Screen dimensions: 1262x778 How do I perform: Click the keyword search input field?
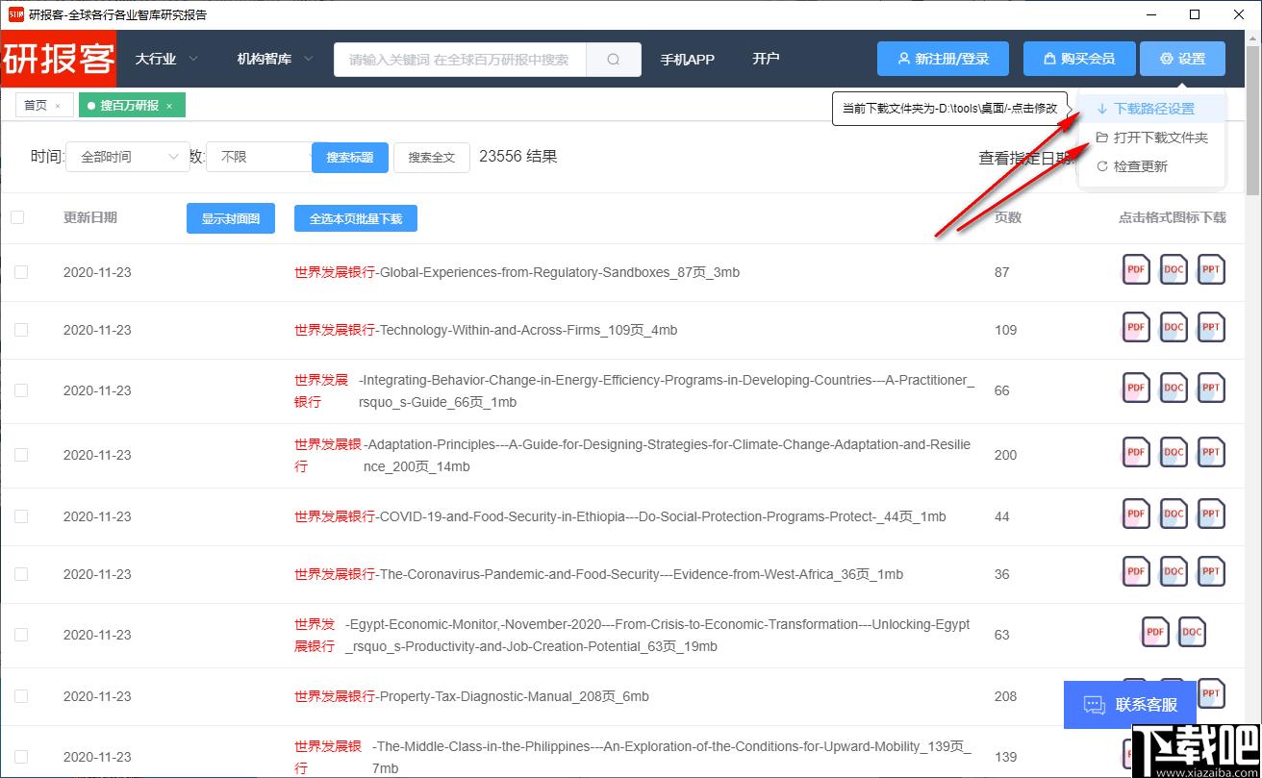pos(460,60)
